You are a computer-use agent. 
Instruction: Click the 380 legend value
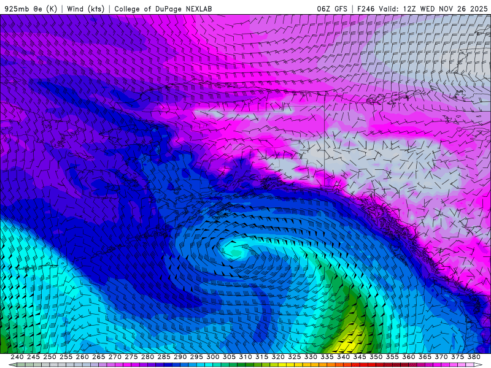pos(474,357)
